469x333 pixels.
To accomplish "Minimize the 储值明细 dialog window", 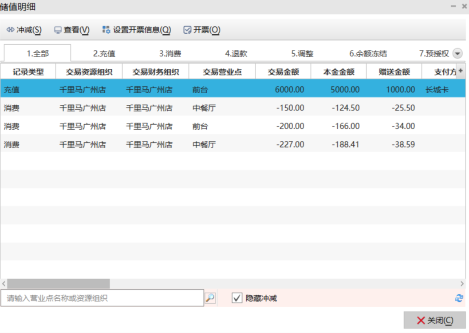I will [x=453, y=6].
